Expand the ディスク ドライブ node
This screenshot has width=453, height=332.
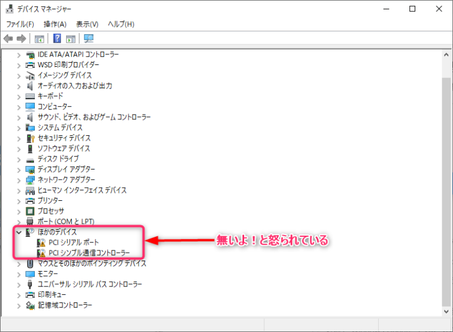click(19, 159)
